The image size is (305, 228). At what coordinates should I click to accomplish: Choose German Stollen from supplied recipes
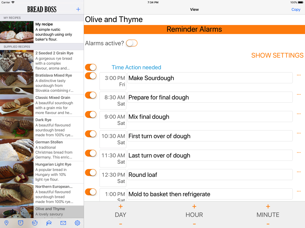42,150
